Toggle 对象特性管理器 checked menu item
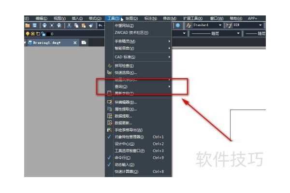Viewport: 290px width, 193px height. click(138, 137)
